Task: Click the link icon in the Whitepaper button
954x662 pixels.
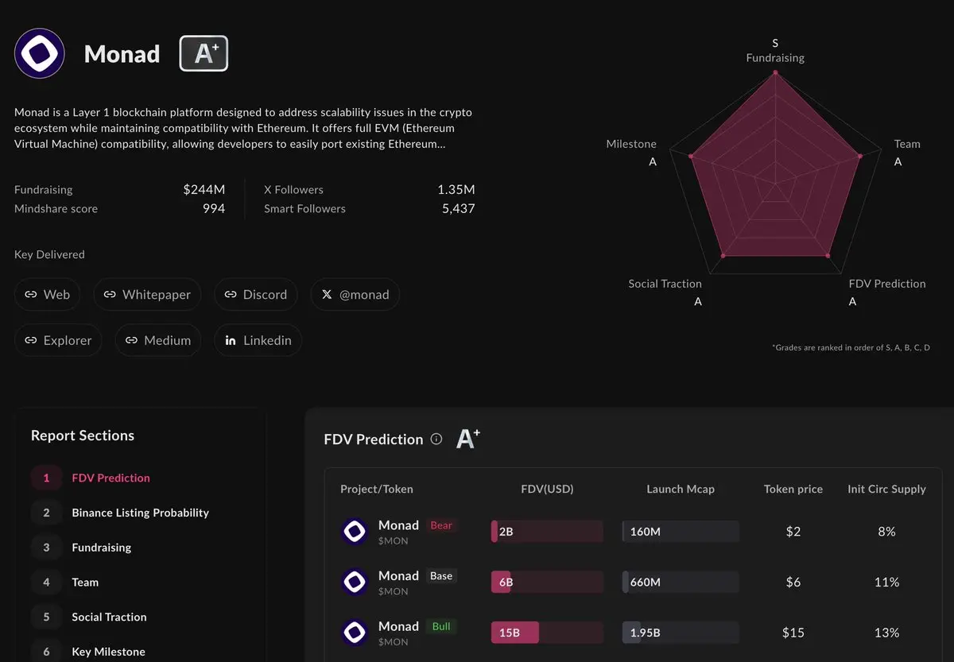Action: [110, 294]
